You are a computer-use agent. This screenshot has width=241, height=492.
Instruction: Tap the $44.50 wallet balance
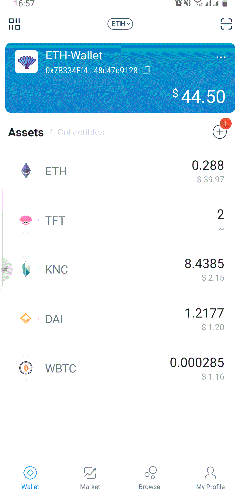coord(199,96)
